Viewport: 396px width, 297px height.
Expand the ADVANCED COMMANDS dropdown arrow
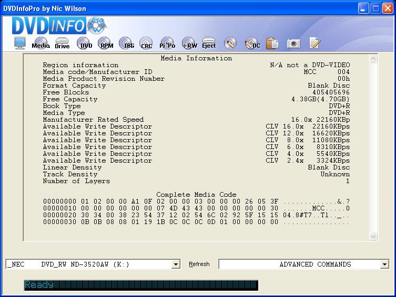click(384, 264)
